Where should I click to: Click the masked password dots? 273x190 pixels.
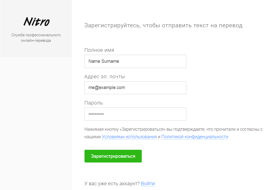click(96, 114)
